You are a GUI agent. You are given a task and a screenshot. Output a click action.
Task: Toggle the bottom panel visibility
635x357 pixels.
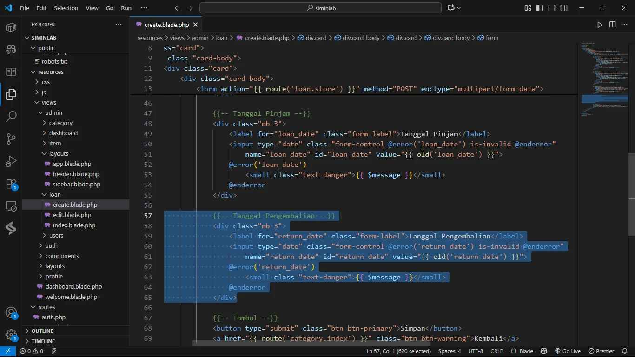(552, 8)
